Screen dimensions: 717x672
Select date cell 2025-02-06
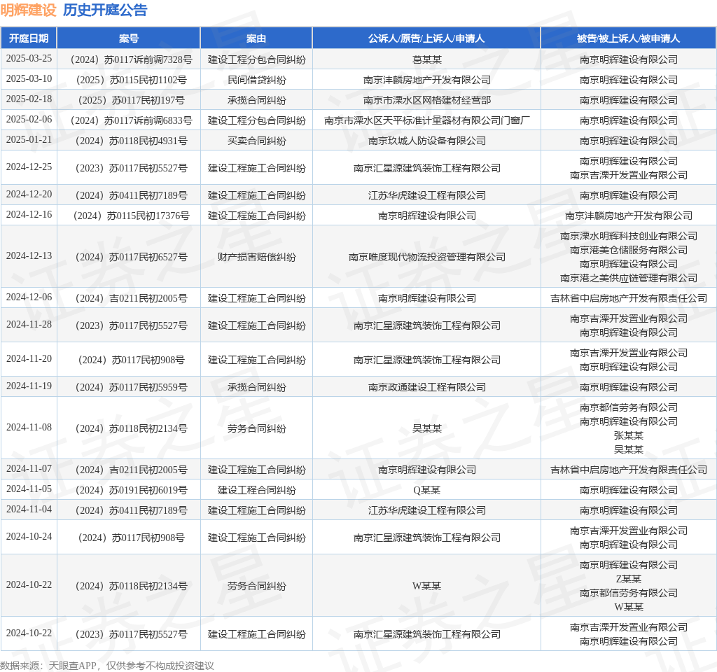pyautogui.click(x=29, y=119)
